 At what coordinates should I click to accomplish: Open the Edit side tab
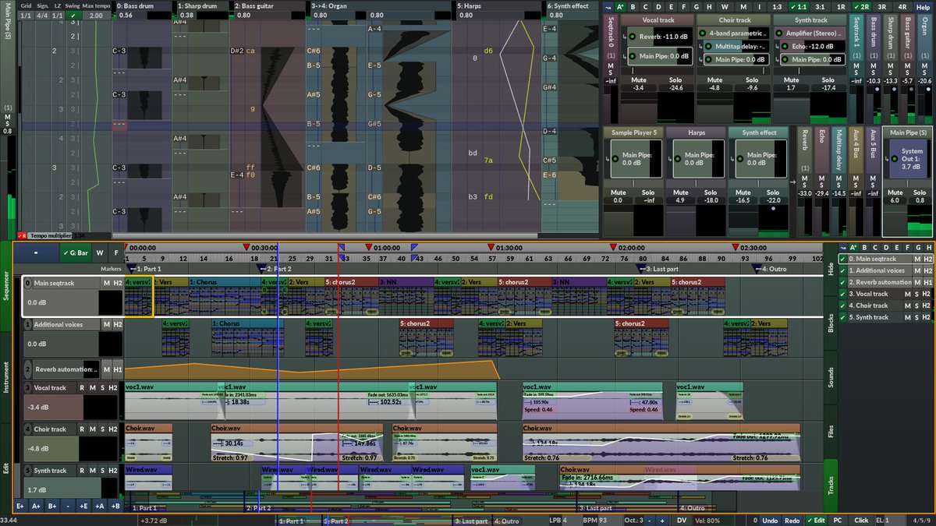(6, 469)
